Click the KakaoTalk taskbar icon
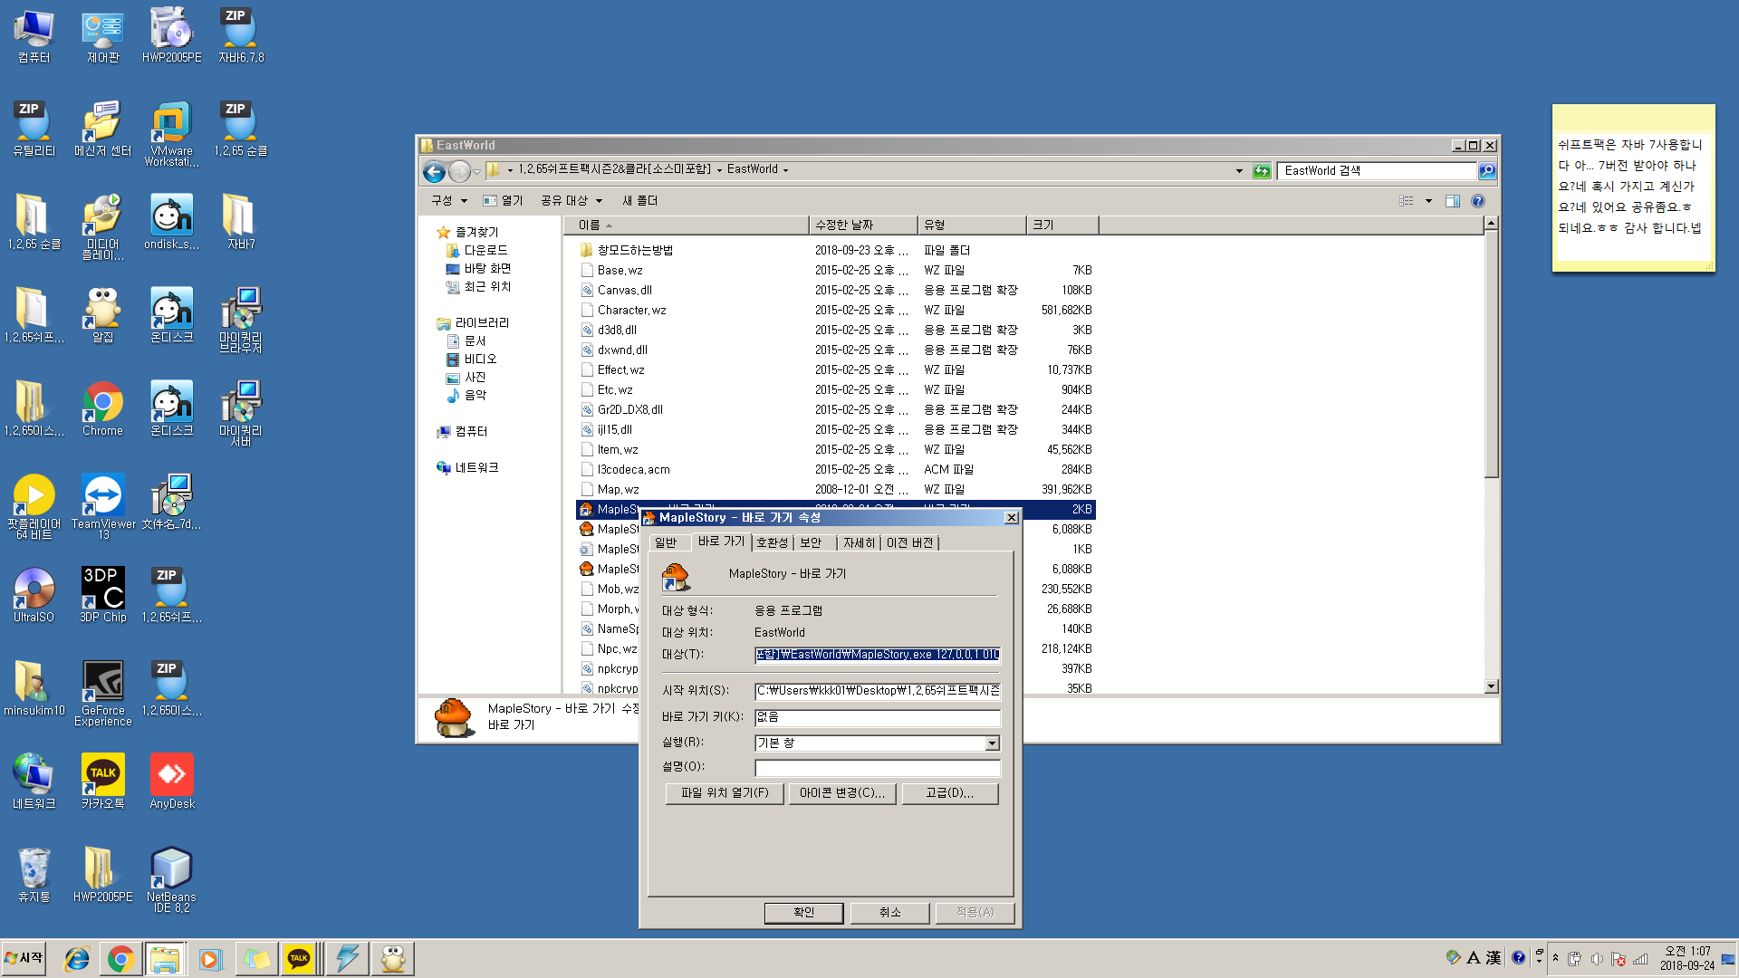This screenshot has width=1739, height=978. (x=299, y=959)
